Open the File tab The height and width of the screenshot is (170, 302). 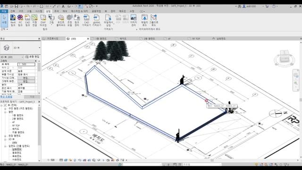(x=4, y=11)
